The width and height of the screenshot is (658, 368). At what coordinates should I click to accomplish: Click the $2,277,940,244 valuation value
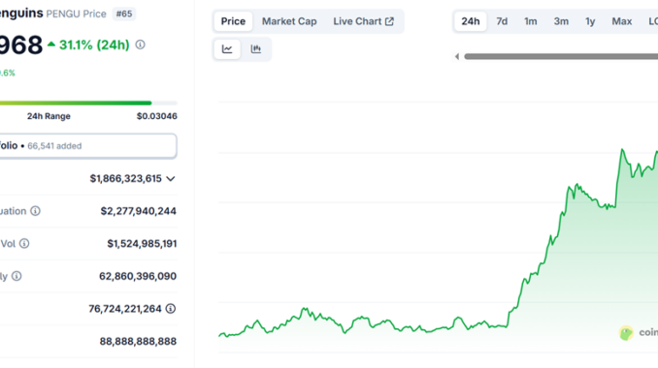tap(138, 211)
